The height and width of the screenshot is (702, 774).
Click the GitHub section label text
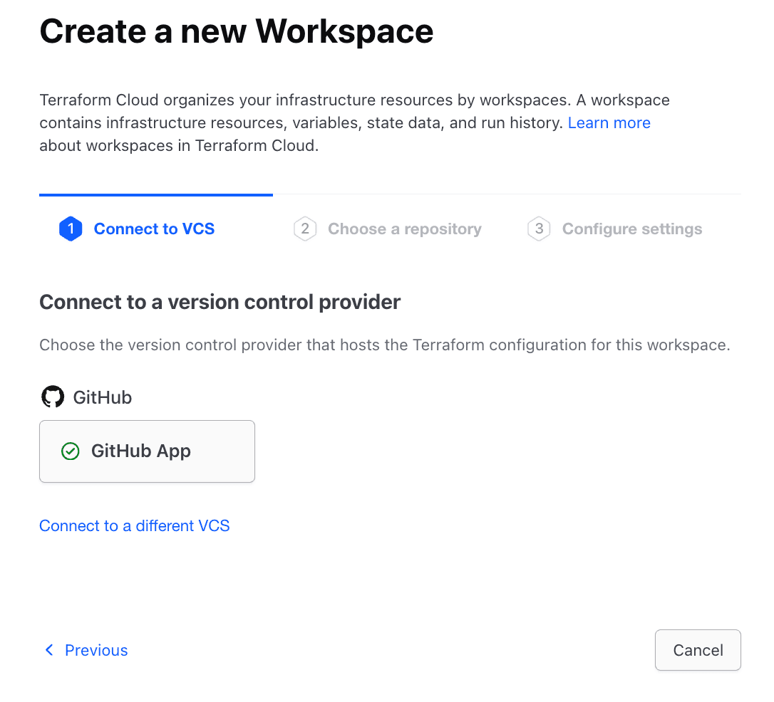coord(103,397)
